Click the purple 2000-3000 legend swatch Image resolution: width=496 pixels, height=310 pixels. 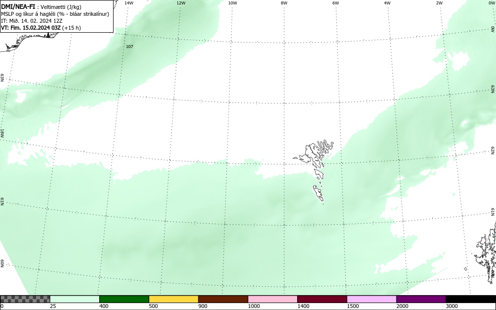click(x=421, y=299)
